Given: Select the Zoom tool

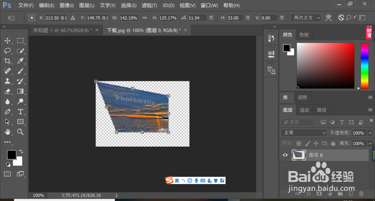Looking at the screenshot, I should coord(20,132).
